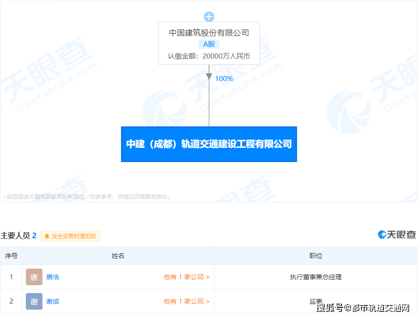419x317 pixels.
Task: Click the 主要人员 section heading
Action: pos(15,236)
